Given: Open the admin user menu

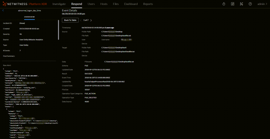Looking at the screenshot, I should [x=262, y=4].
